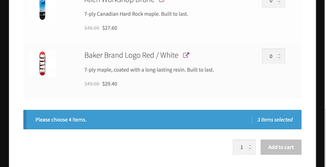Image resolution: width=326 pixels, height=167 pixels.
Task: Click the Alien Workshop Drone product title
Action: [x=119, y=1]
